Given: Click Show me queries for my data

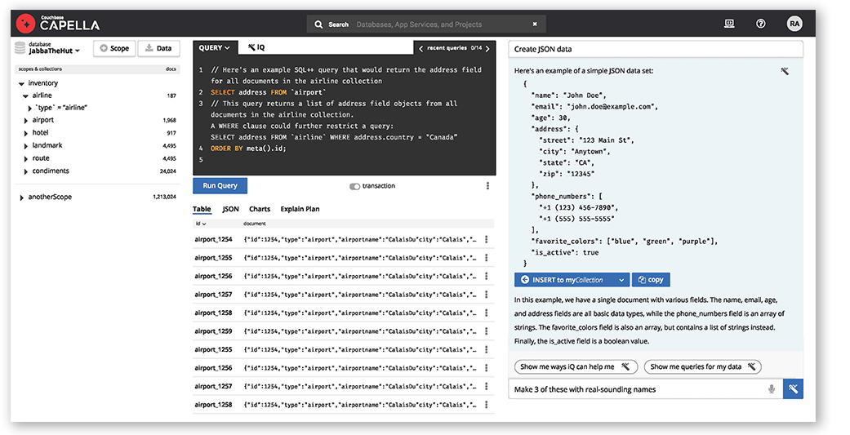Looking at the screenshot, I should point(702,367).
